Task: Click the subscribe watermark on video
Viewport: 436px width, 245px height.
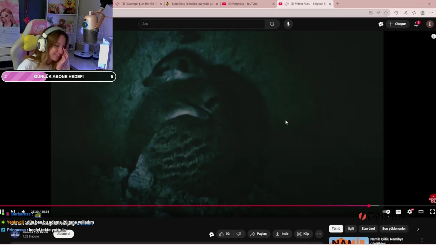Action: (x=432, y=199)
